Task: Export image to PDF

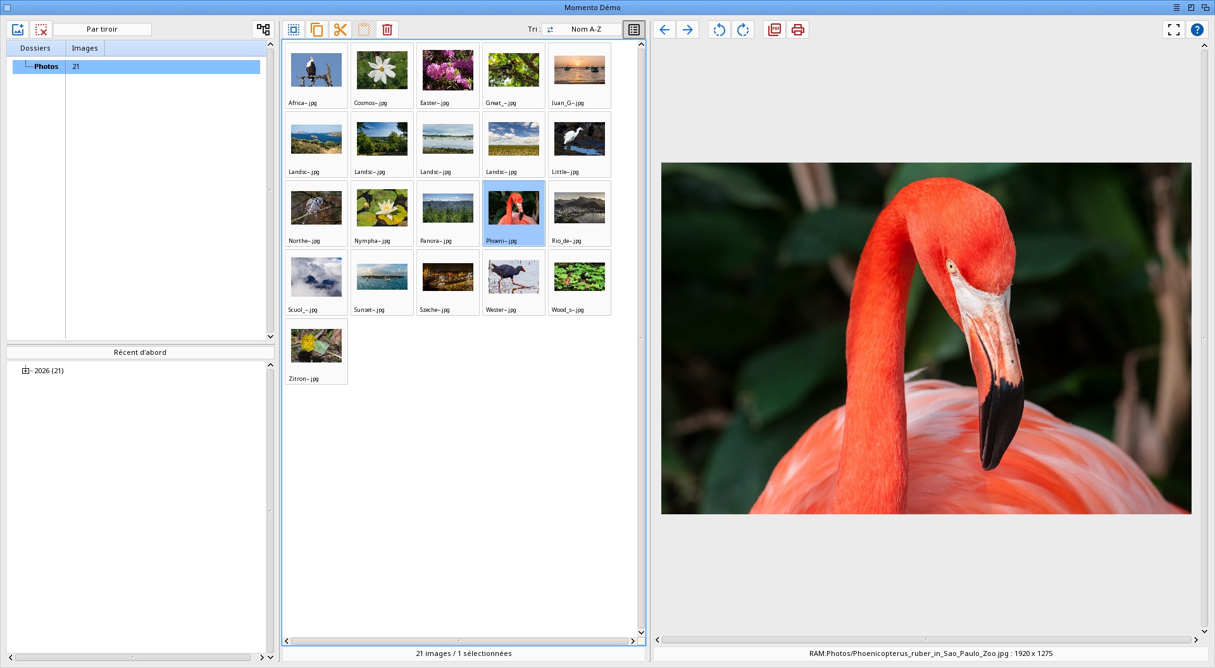Action: [775, 30]
